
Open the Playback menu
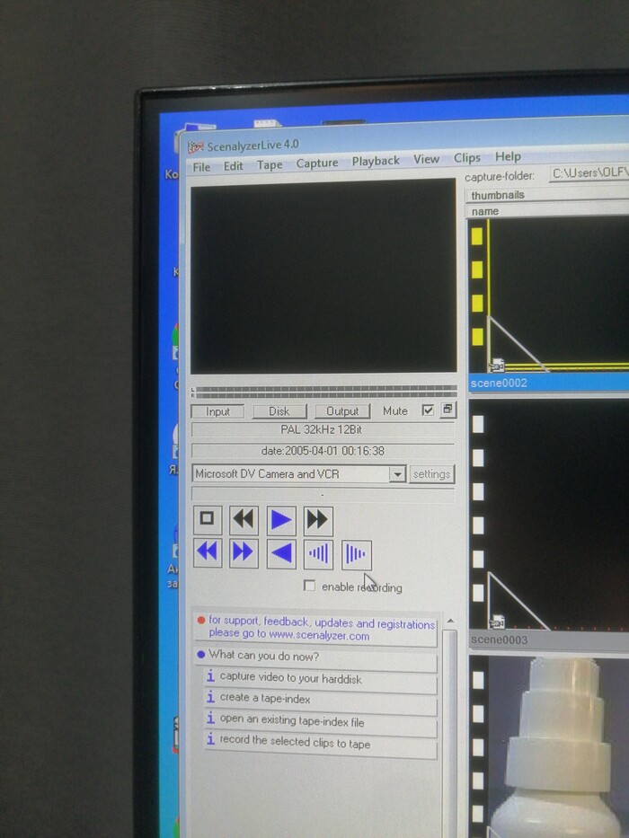coord(376,161)
